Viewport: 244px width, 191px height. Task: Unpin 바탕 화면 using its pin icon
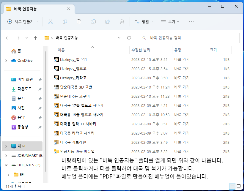[40, 80]
